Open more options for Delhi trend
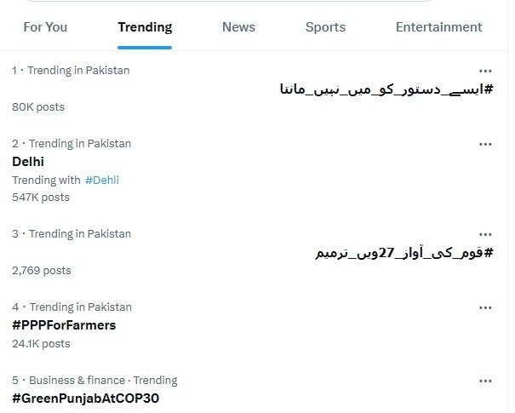The image size is (515, 413). tap(485, 144)
